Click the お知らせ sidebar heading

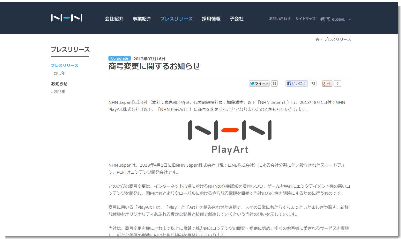tap(59, 84)
